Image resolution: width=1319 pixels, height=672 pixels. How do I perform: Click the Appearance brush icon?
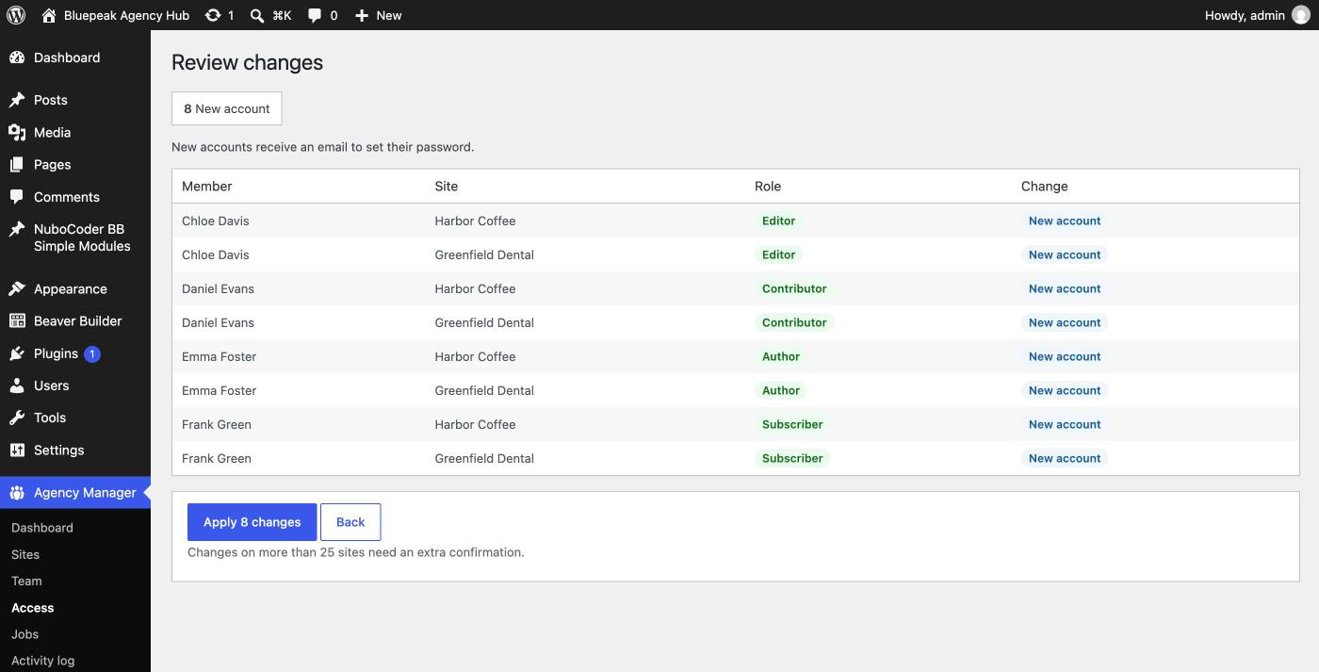[x=17, y=289]
